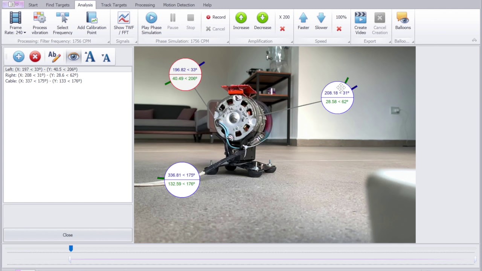
Task: Open the Help tab
Action: 207,5
